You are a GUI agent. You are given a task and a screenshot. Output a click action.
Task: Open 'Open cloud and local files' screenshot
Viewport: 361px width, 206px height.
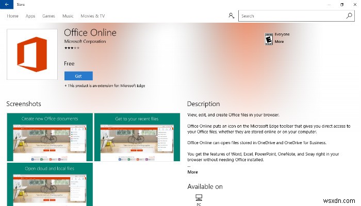pyautogui.click(x=50, y=184)
